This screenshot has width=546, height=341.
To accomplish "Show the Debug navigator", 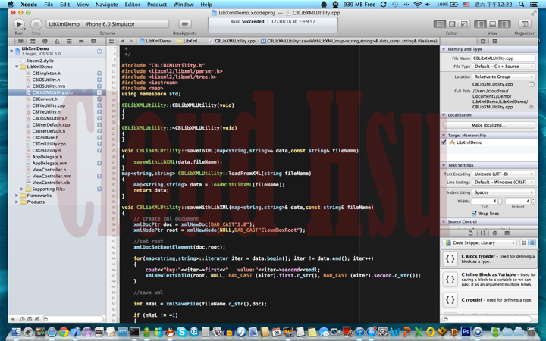I will point(69,41).
